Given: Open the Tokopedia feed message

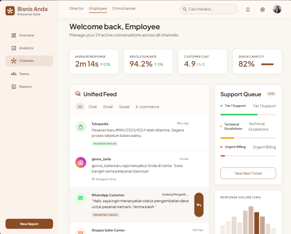Looking at the screenshot, I should [x=139, y=134].
